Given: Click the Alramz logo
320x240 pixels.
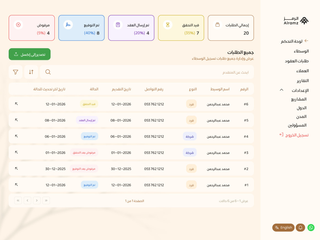Looking at the screenshot, I should [296, 20].
